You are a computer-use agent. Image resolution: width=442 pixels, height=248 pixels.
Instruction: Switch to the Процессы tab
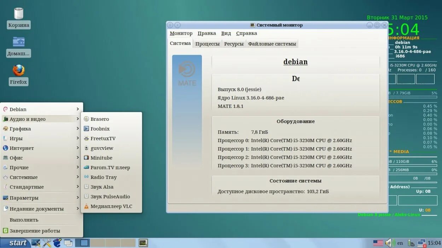(x=208, y=44)
